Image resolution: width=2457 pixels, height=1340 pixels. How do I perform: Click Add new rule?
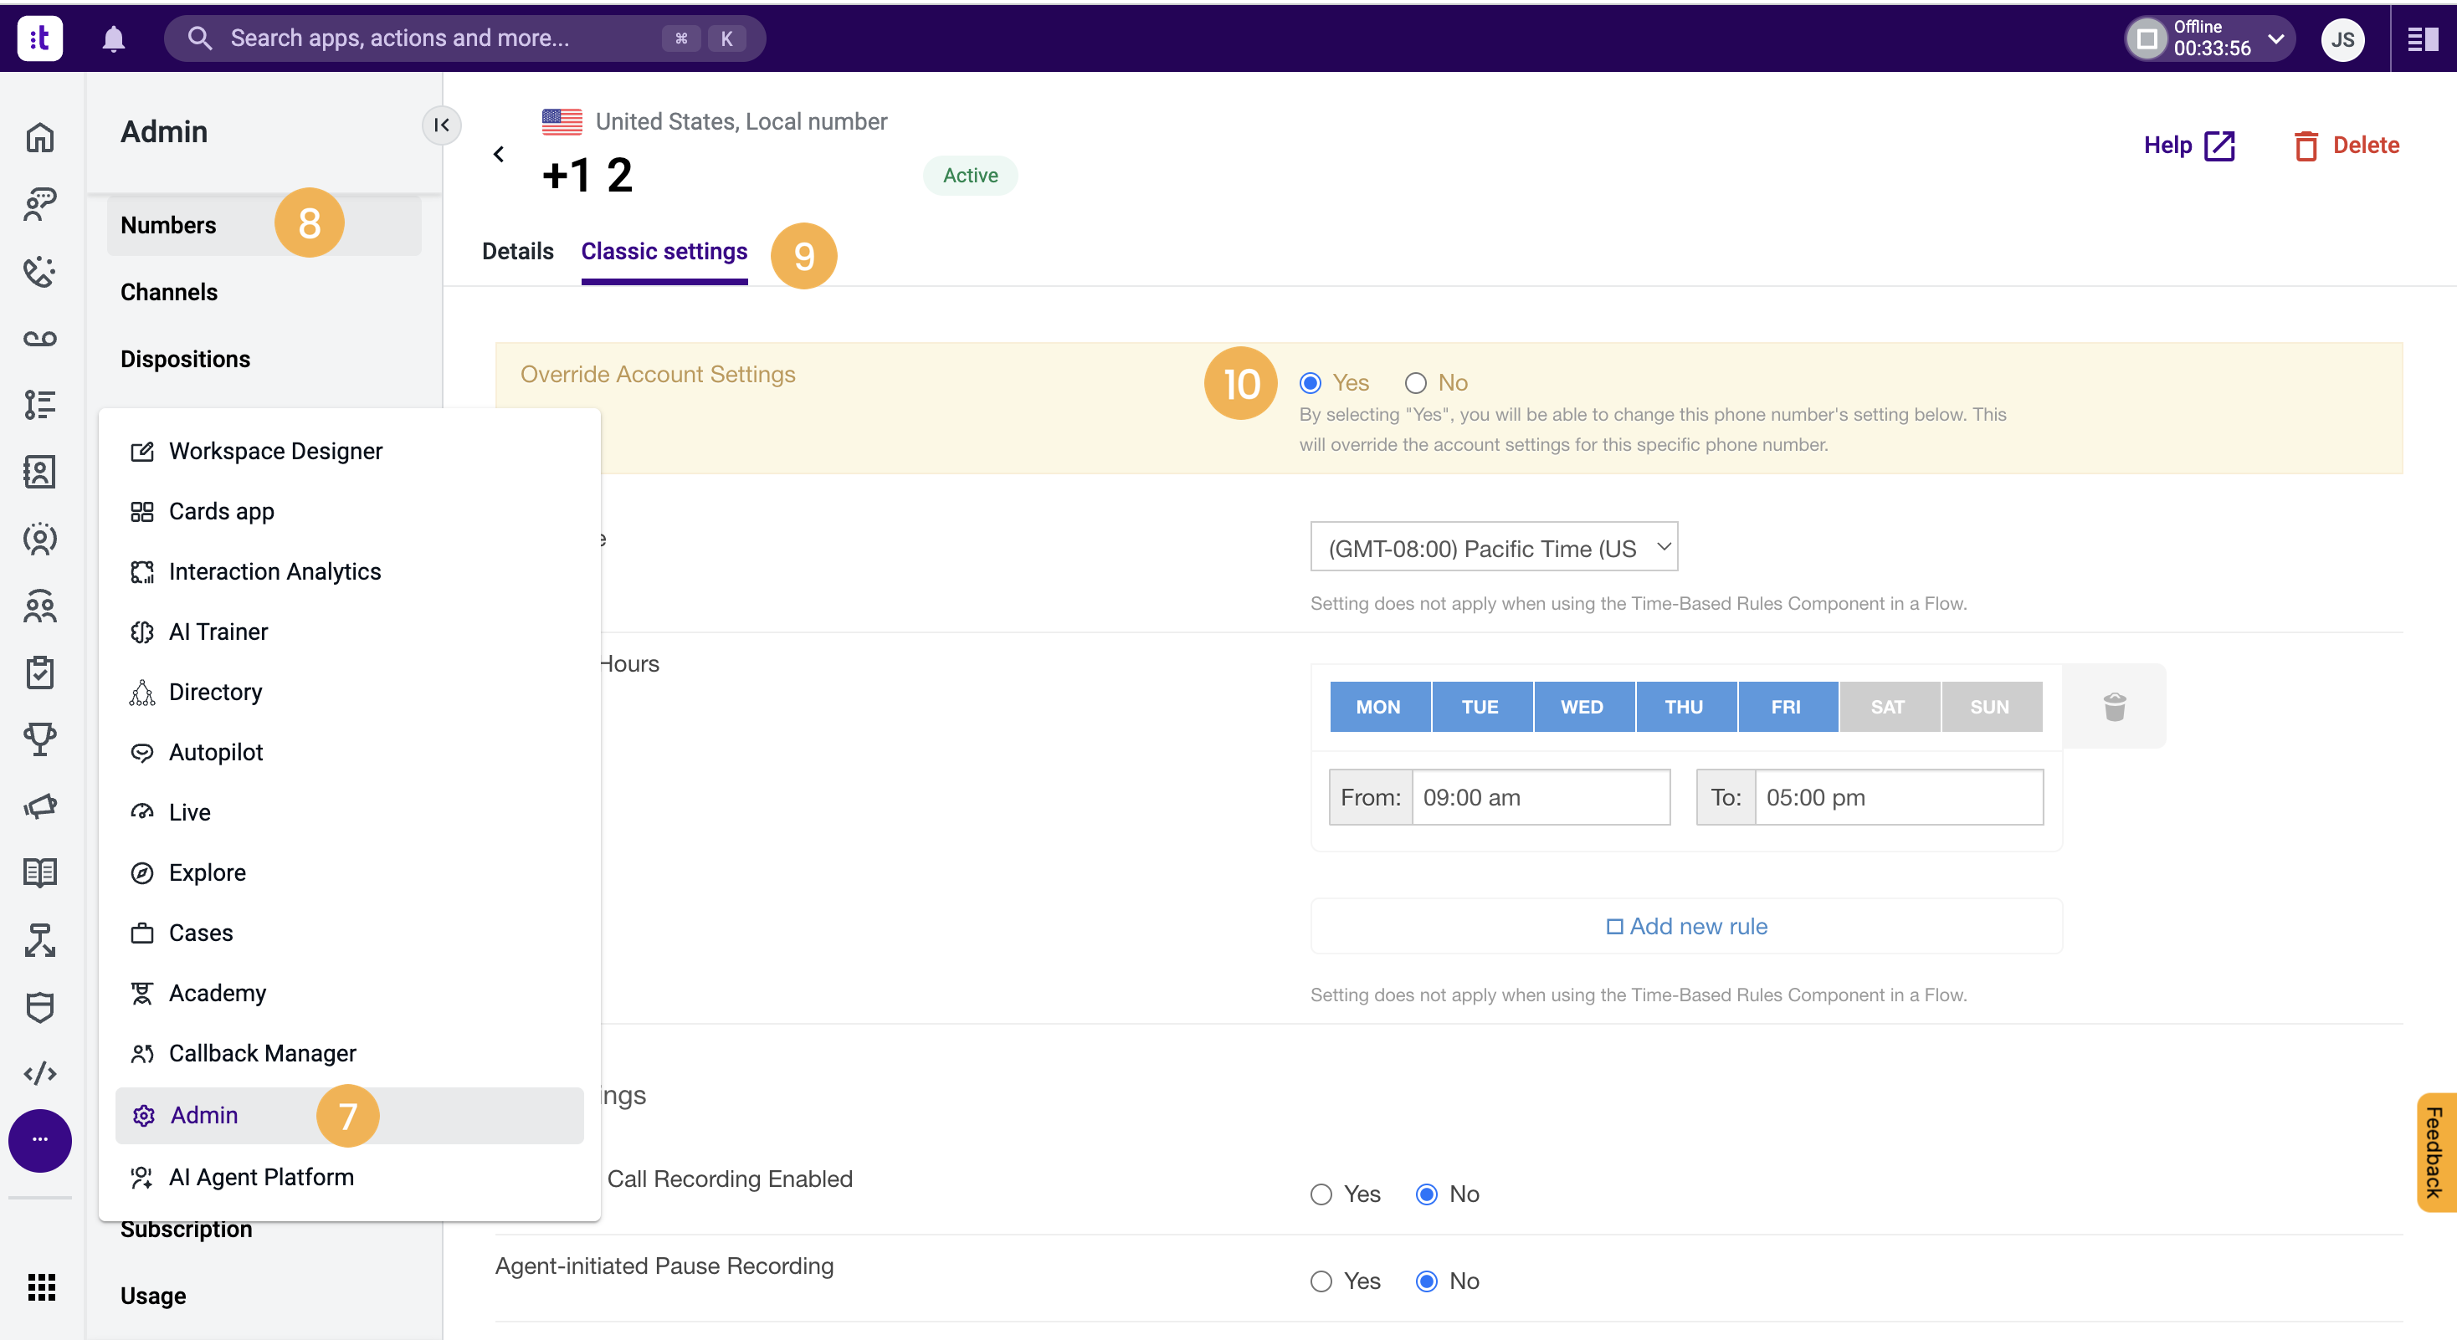1686,925
